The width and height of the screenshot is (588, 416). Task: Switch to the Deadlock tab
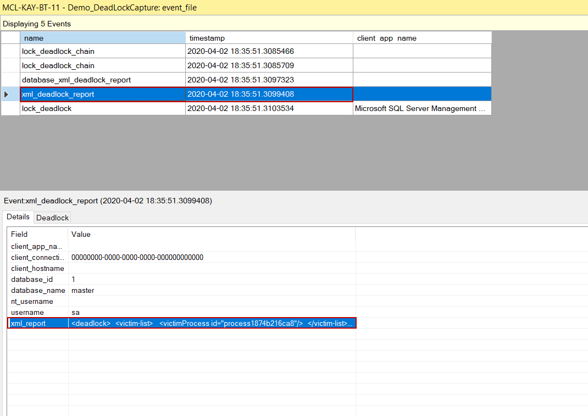coord(52,218)
